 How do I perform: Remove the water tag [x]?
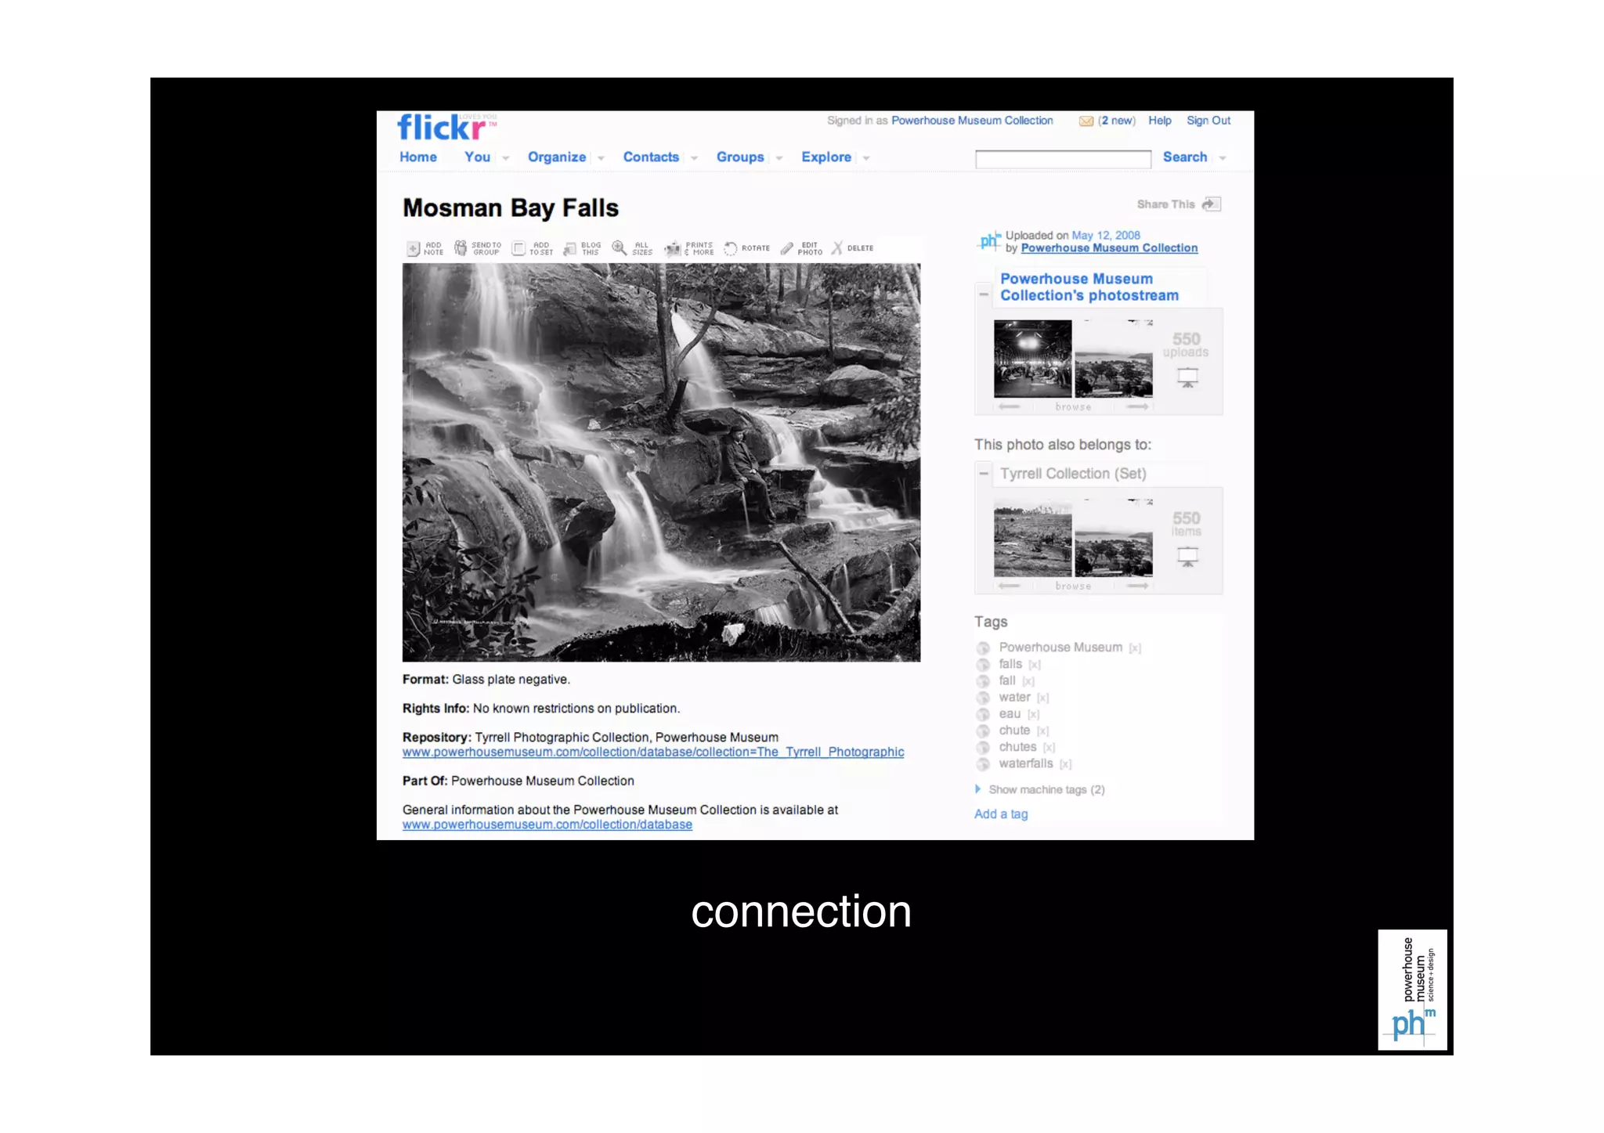point(1043,698)
